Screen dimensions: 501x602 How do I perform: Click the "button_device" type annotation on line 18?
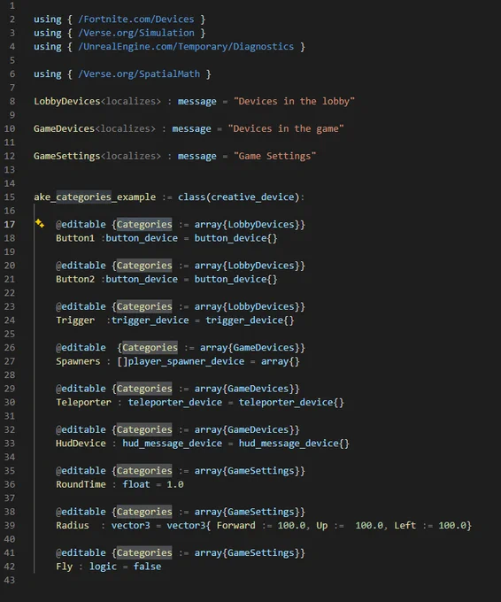click(142, 238)
